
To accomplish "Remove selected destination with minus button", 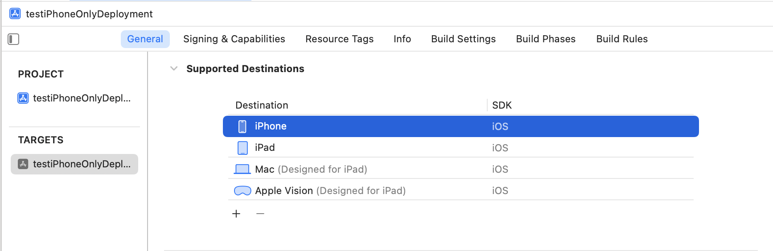I will coord(260,214).
